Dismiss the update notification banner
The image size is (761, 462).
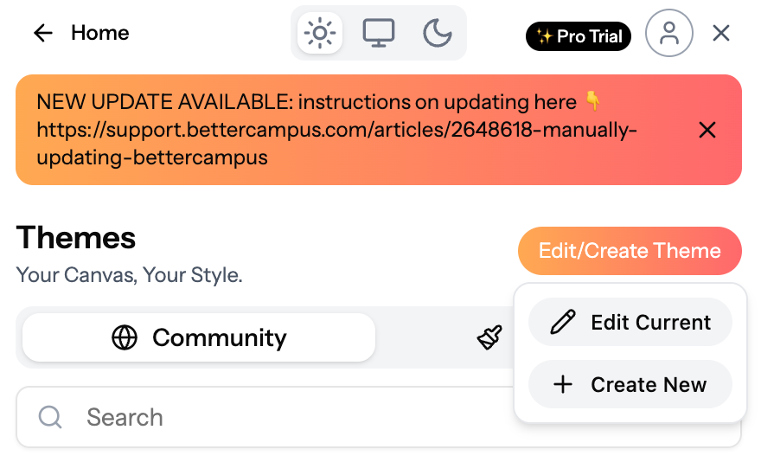[707, 130]
